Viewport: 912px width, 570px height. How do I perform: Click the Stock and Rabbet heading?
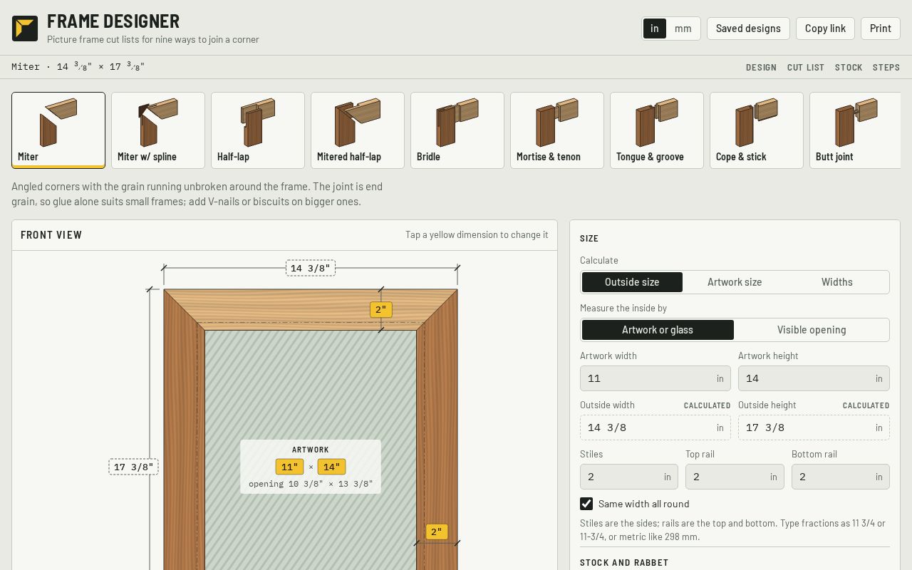pyautogui.click(x=624, y=563)
